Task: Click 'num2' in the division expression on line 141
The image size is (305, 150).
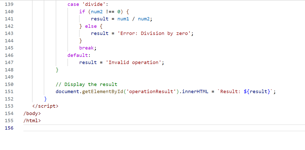Action: pos(144,19)
